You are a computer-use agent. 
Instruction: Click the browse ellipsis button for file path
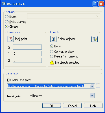pyautogui.click(x=98, y=86)
